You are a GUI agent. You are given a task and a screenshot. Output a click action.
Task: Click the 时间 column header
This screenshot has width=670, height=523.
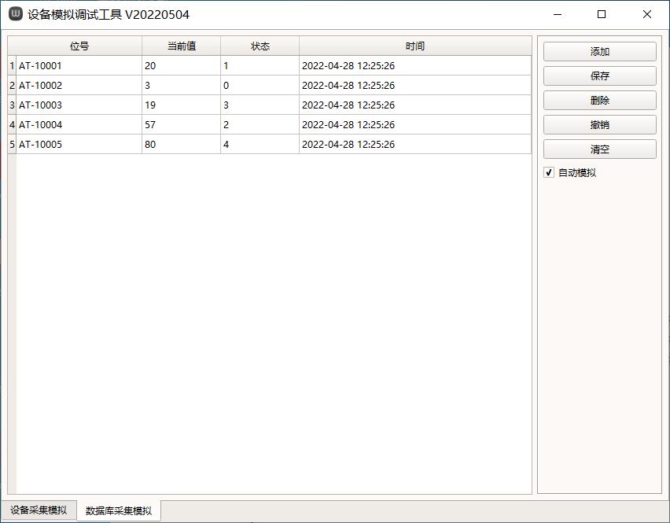tap(414, 46)
